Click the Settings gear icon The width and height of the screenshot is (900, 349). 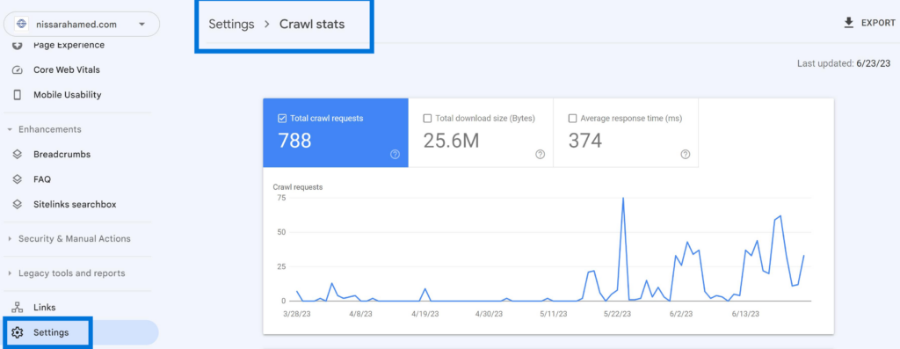(x=18, y=332)
